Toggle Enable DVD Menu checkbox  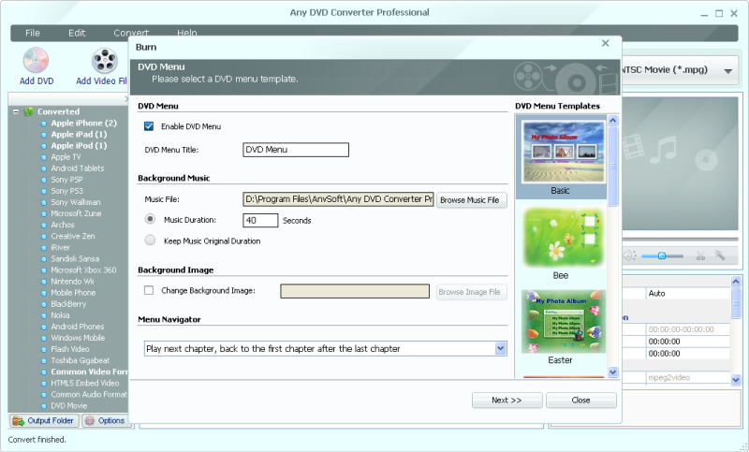pos(149,126)
